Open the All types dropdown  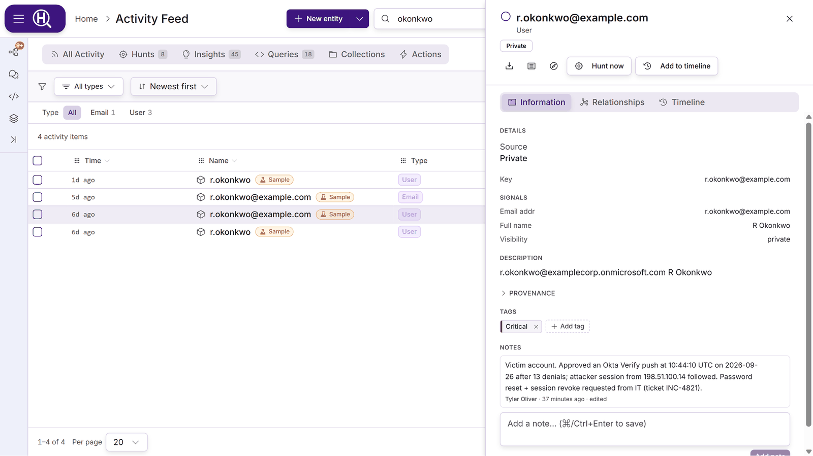click(x=88, y=87)
